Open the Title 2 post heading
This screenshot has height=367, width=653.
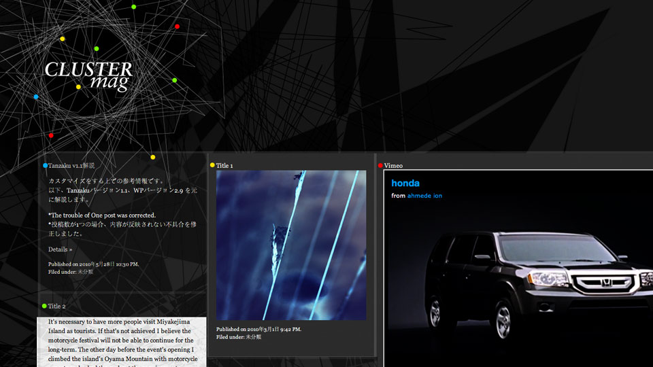click(56, 306)
